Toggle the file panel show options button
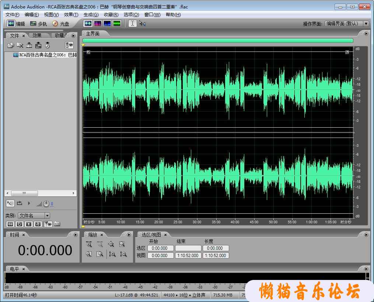Screen dimensions: 374x302 (69, 45)
